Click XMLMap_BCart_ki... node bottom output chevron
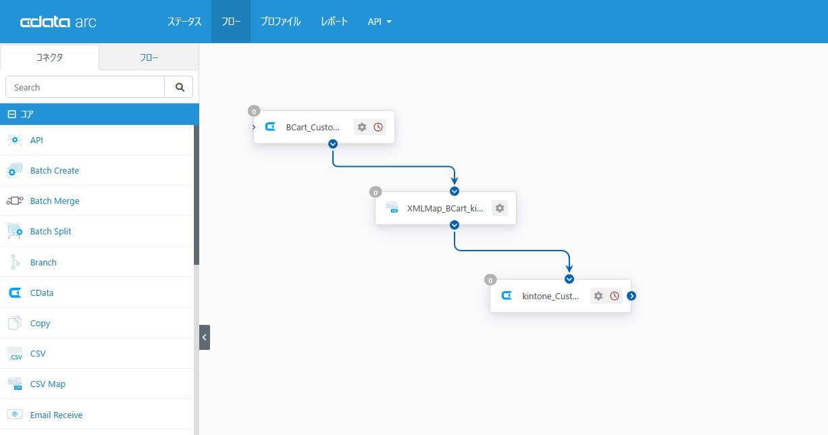This screenshot has height=435, width=828. click(455, 225)
